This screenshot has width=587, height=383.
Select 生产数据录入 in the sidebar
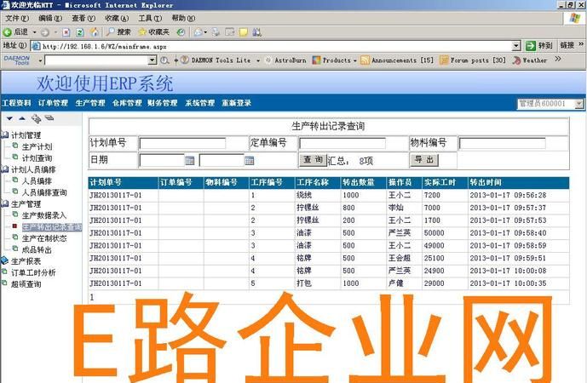click(44, 215)
